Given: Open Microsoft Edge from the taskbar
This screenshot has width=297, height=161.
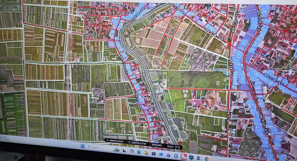Looking at the screenshot, I should pos(139,152).
